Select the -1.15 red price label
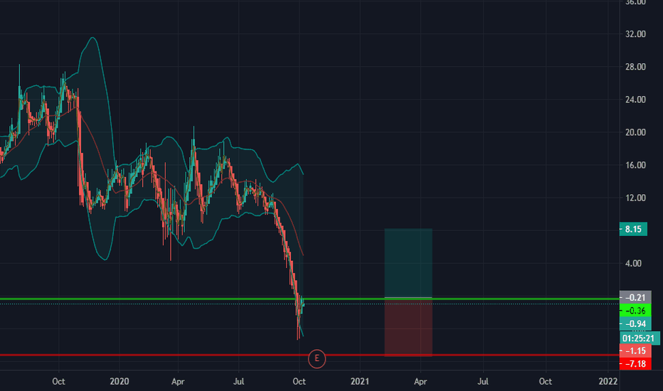Screen dimensions: 663x391 click(x=635, y=350)
